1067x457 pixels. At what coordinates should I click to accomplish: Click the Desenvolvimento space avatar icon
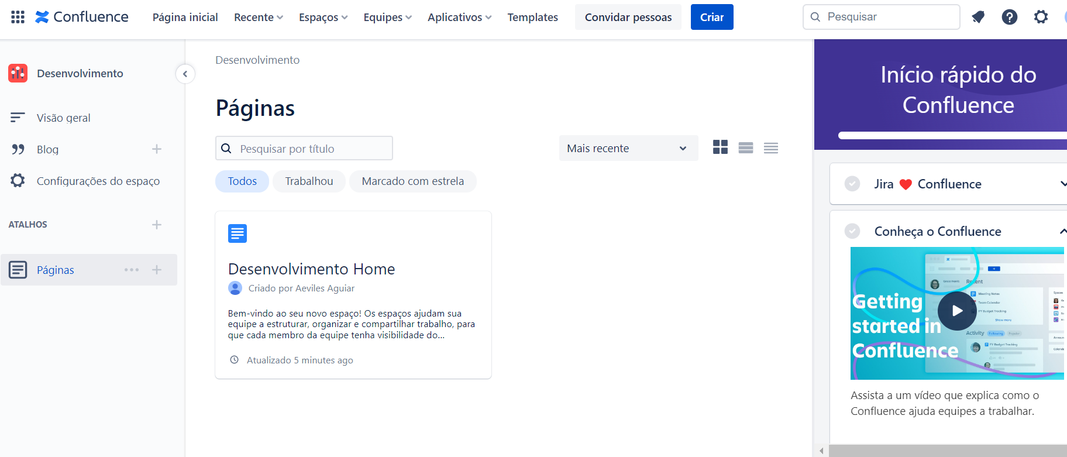coord(18,73)
